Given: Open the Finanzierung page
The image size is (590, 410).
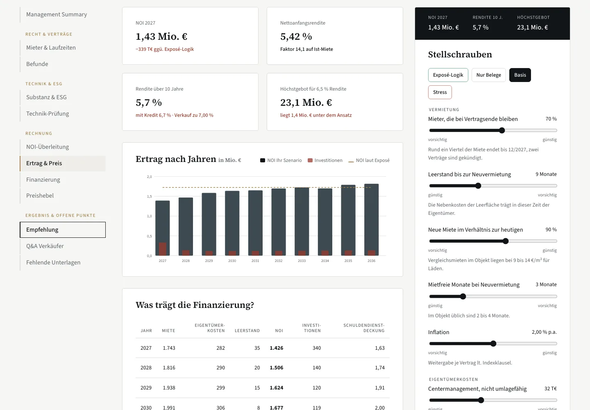Looking at the screenshot, I should pyautogui.click(x=63, y=180).
